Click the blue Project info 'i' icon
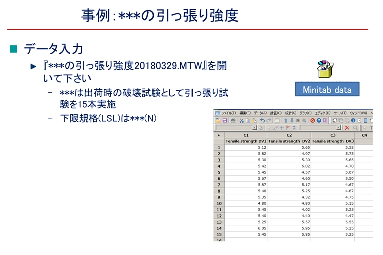 [x=353, y=121]
